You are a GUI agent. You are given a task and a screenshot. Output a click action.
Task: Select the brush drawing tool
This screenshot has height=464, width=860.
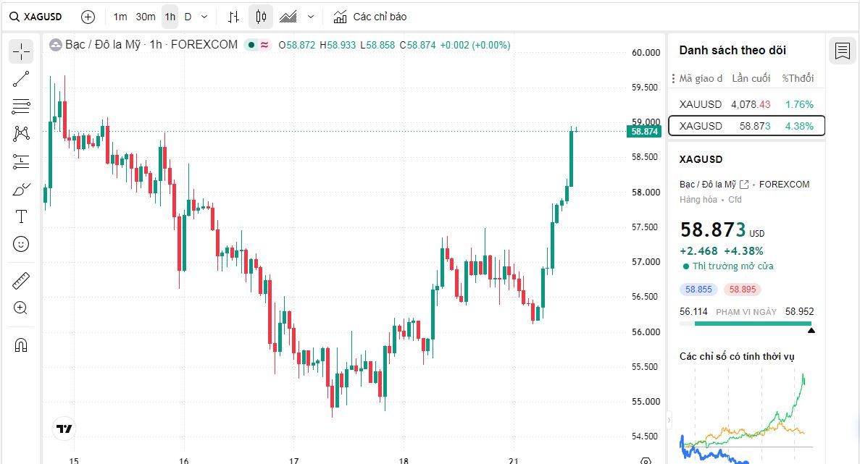coord(21,190)
